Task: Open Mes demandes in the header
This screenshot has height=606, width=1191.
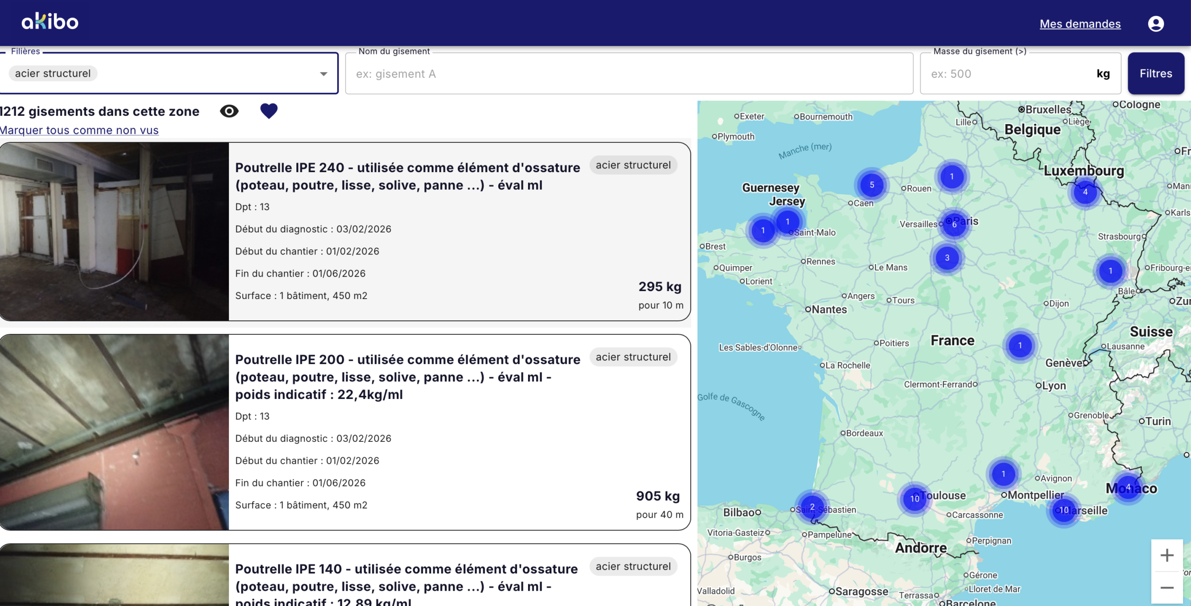Action: (1080, 24)
